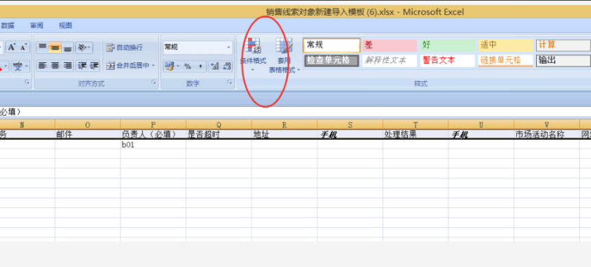Toggle 自动换行 wrap text
The width and height of the screenshot is (591, 267).
point(124,47)
